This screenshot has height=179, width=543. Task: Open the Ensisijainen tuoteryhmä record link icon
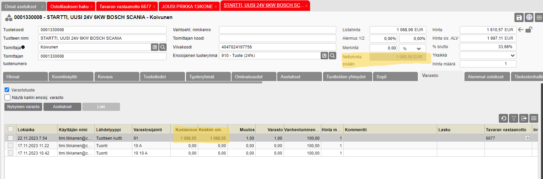click(324, 56)
